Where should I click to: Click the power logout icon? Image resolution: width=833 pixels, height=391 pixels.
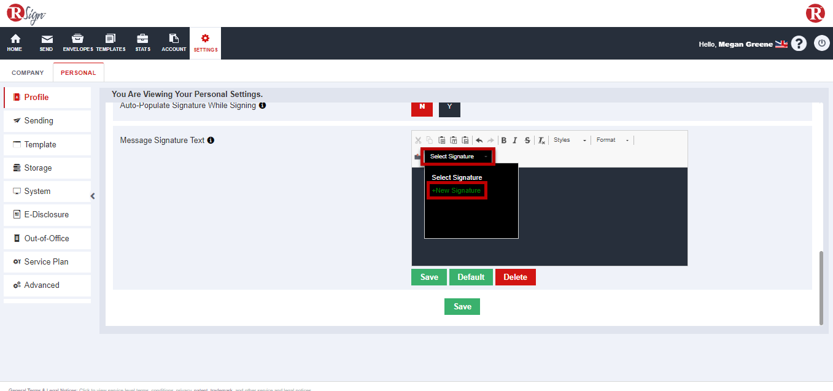(821, 44)
